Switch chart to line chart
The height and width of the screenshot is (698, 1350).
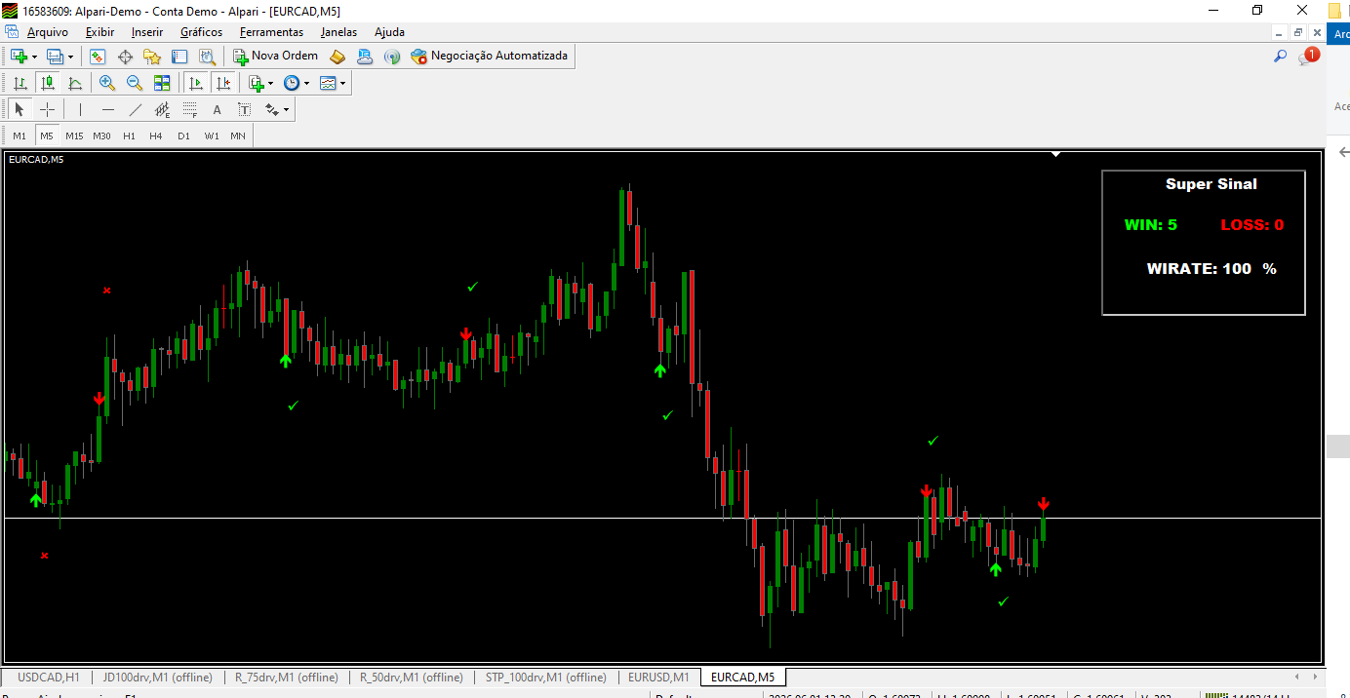click(x=75, y=83)
